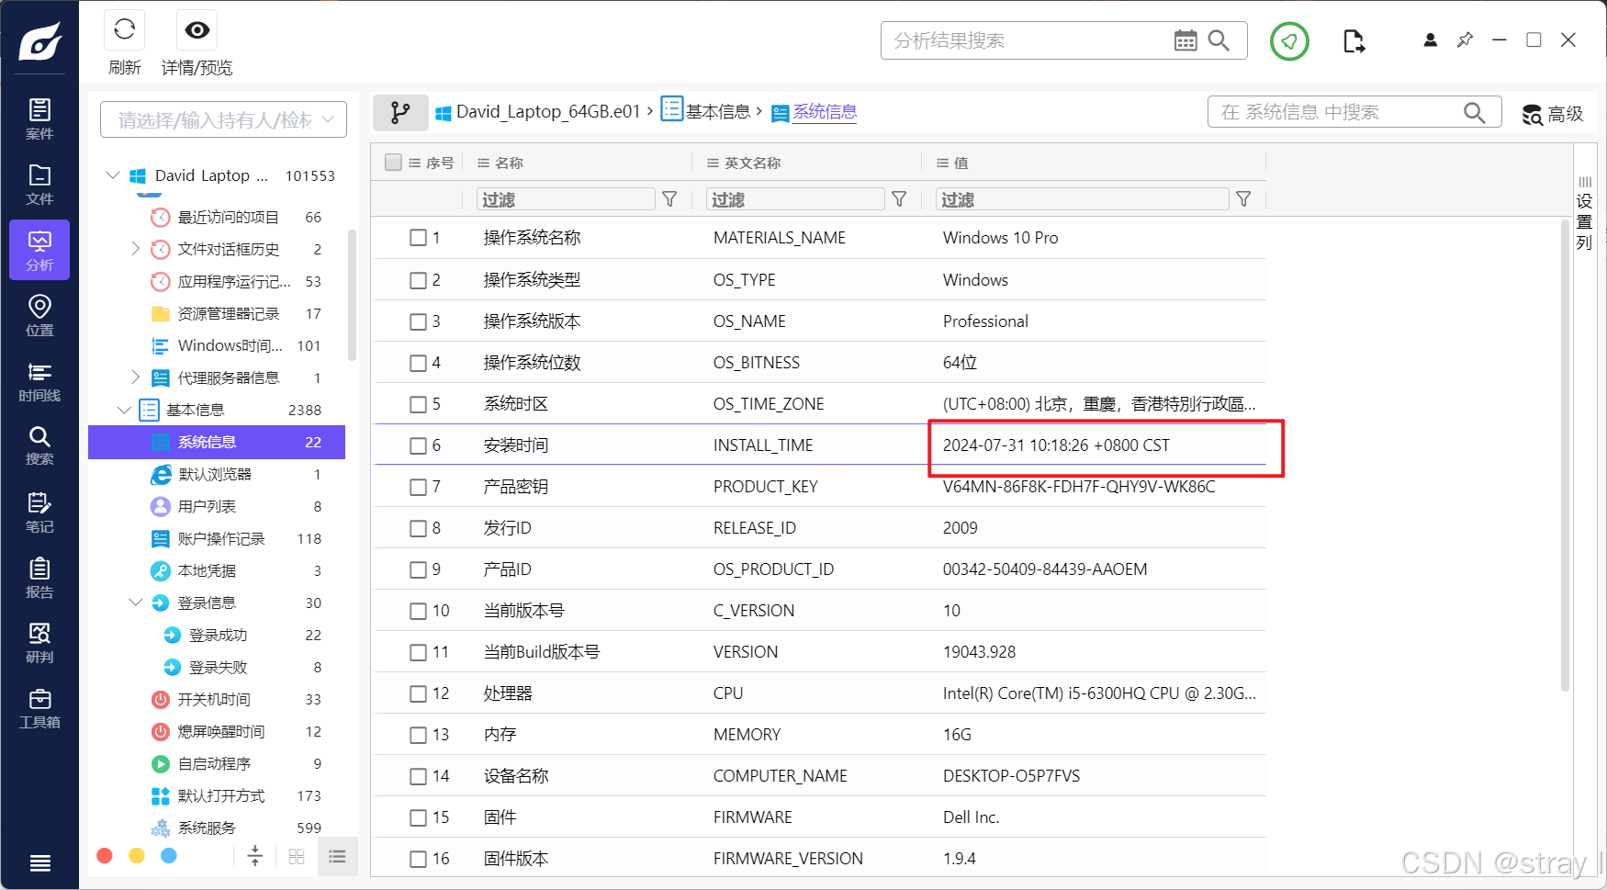
Task: Check the box for row 2 操作系统类型
Action: [x=418, y=280]
